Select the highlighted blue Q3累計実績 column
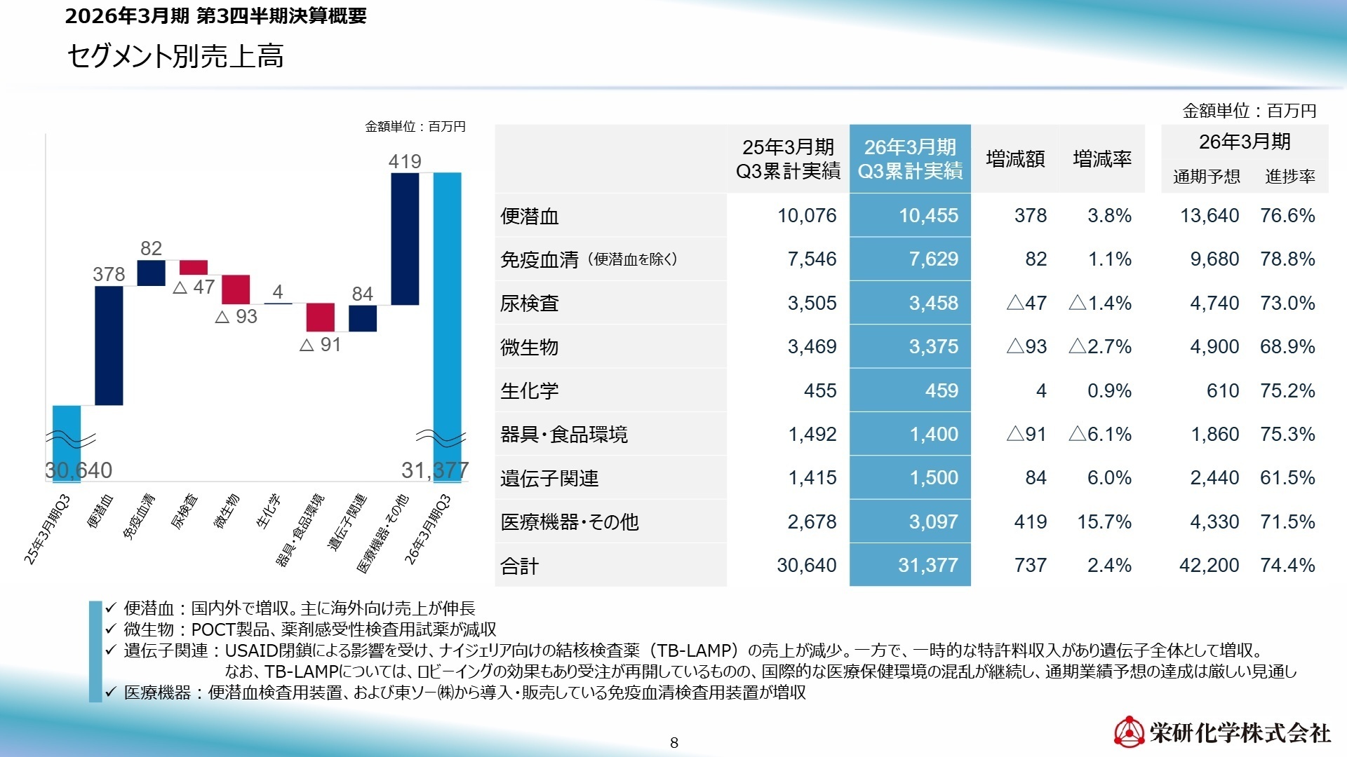The width and height of the screenshot is (1347, 757). click(x=910, y=350)
